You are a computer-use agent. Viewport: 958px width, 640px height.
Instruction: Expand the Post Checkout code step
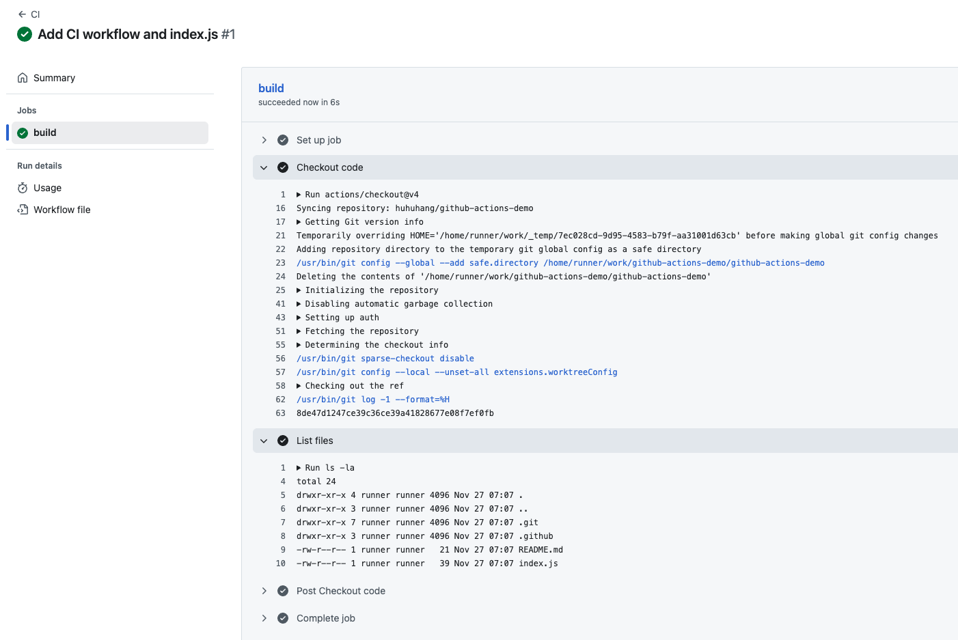coord(264,590)
